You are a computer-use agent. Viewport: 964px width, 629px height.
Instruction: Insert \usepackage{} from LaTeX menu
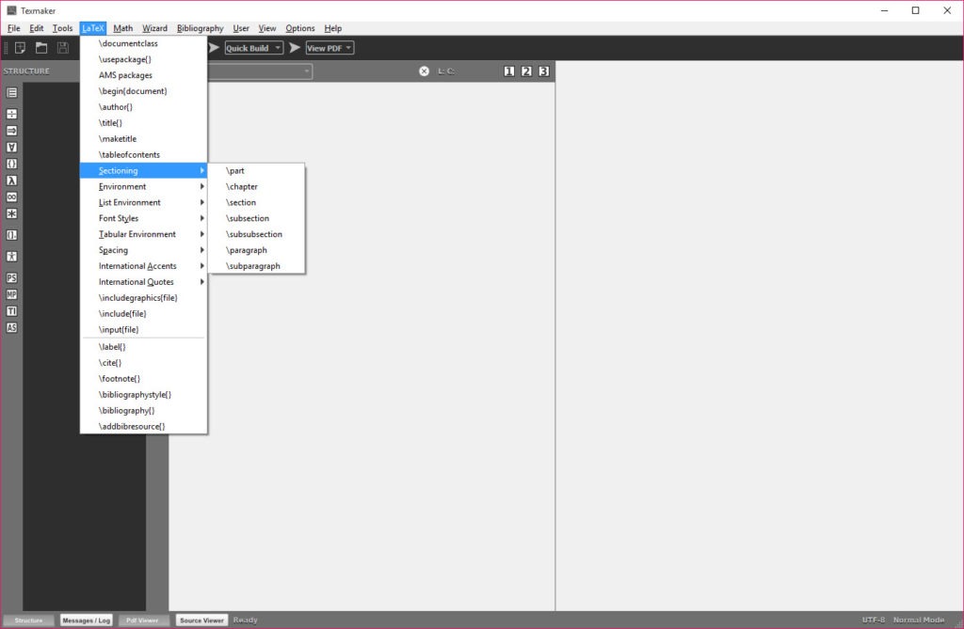(144, 59)
